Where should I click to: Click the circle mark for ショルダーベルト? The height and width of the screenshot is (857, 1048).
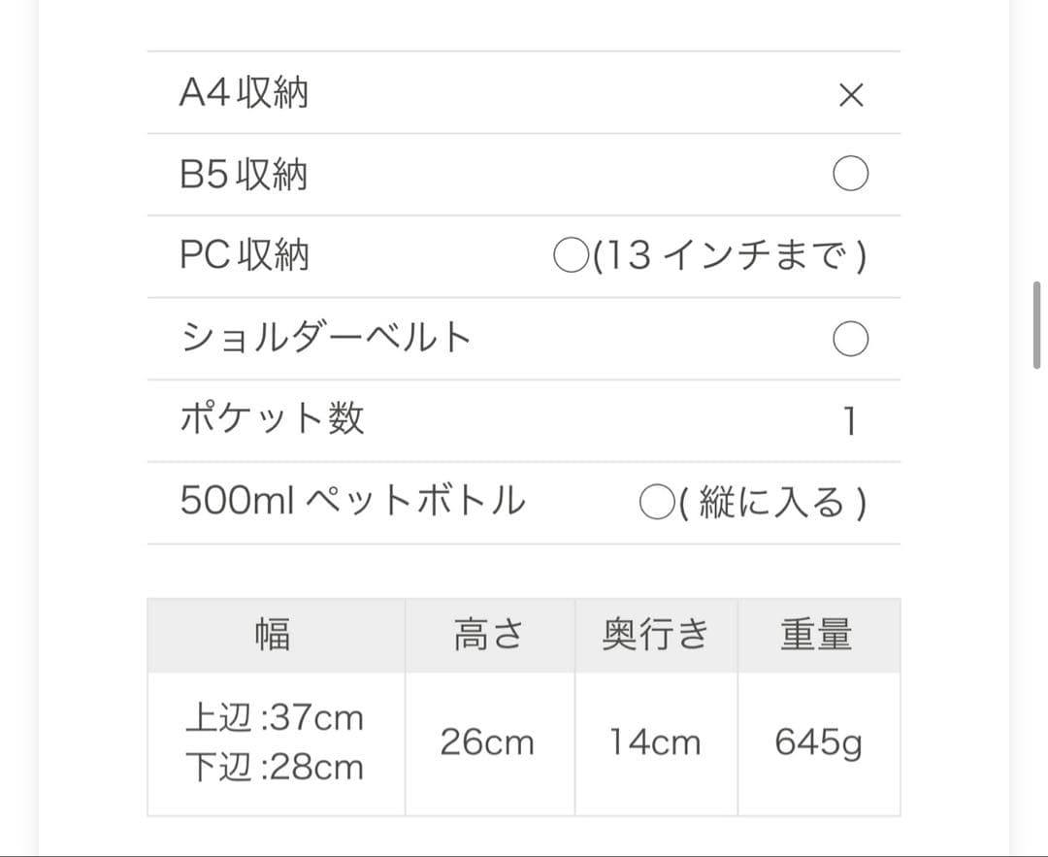[850, 339]
